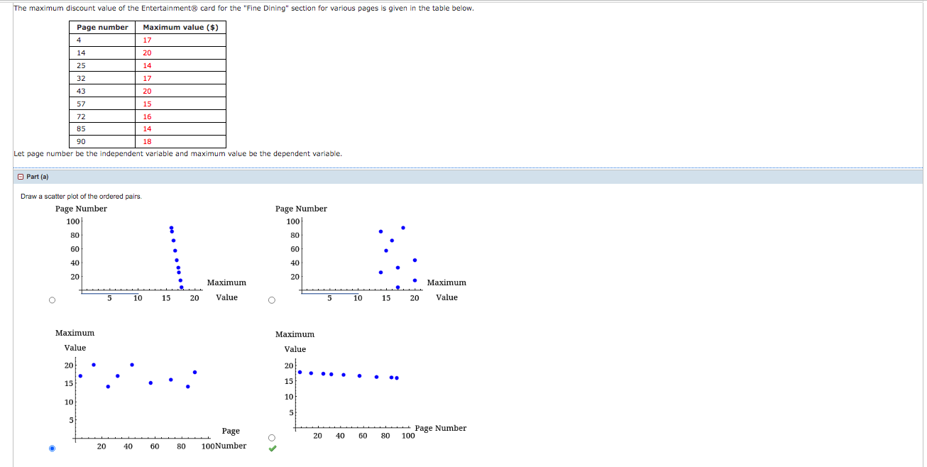Screen dimensions: 927x467
Task: Click the green correct-answer checkmark
Action: (x=270, y=449)
